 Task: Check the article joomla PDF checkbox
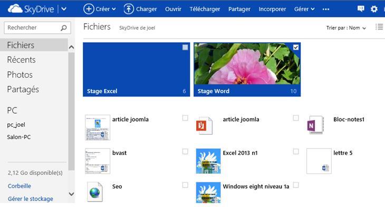point(296,118)
